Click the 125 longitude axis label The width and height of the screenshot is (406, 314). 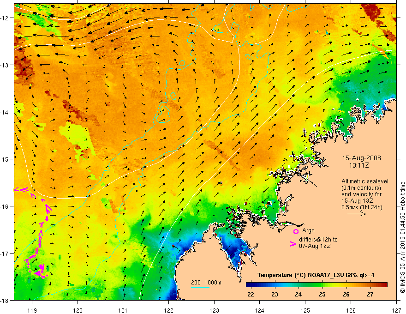305,310
